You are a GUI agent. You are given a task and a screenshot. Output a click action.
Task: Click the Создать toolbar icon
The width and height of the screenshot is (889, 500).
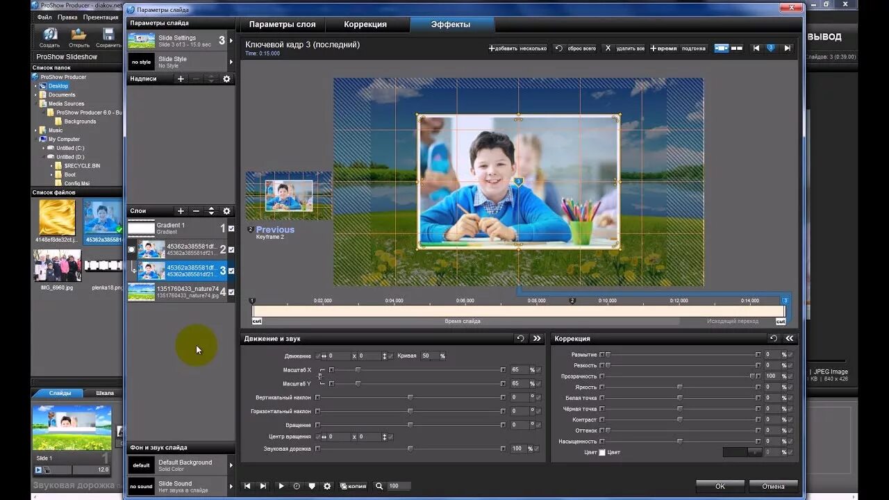(x=50, y=37)
